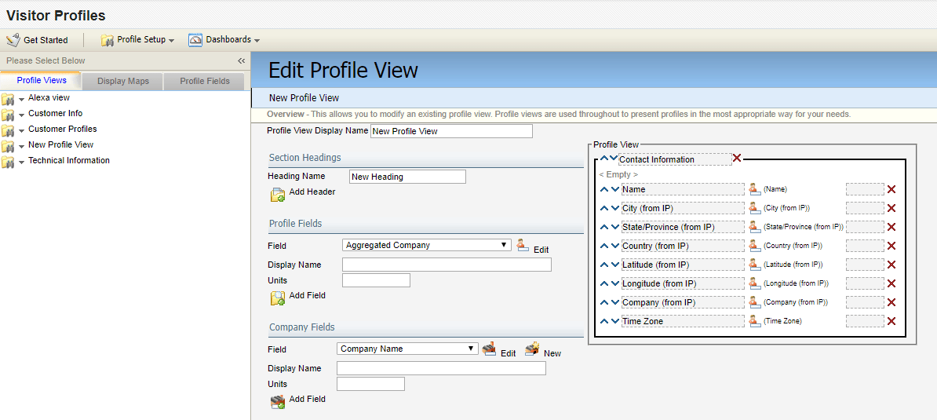
Task: Edit the Contact Information heading text box
Action: (x=675, y=159)
